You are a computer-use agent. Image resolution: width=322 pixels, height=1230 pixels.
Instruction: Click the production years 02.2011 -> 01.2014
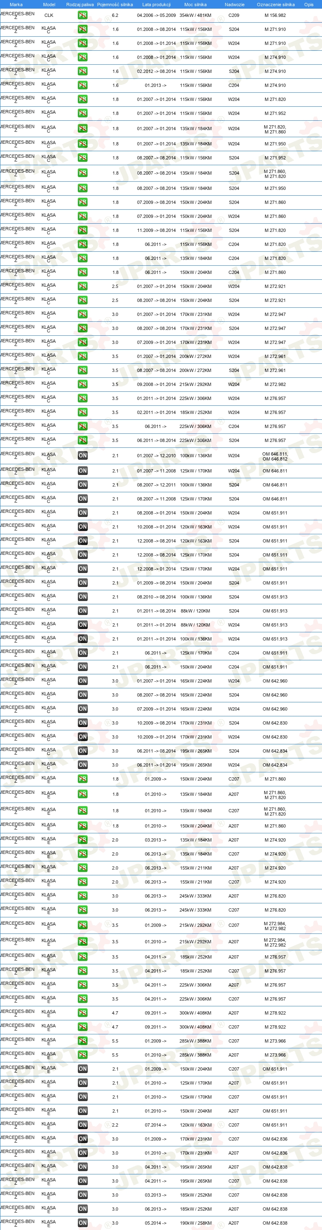pyautogui.click(x=156, y=412)
